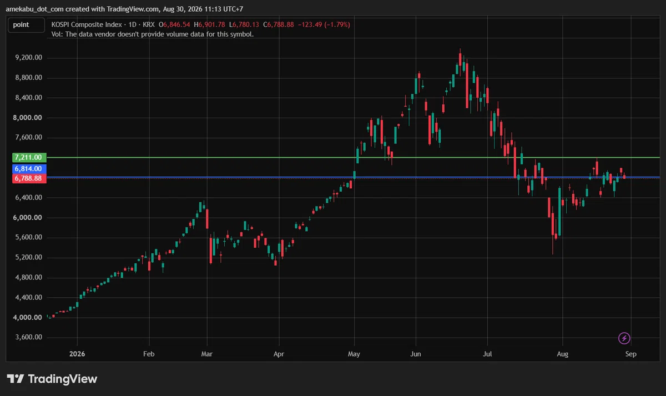Screen dimensions: 666x396
Task: Click the "Jul" label on time axis
Action: pos(487,353)
